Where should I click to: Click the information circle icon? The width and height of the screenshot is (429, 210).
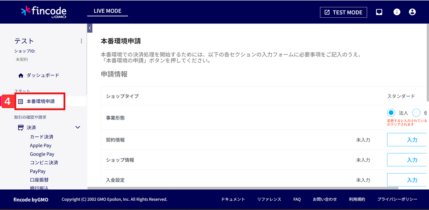397,12
